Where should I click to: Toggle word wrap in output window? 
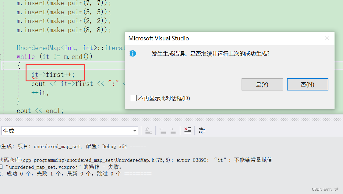point(202,131)
